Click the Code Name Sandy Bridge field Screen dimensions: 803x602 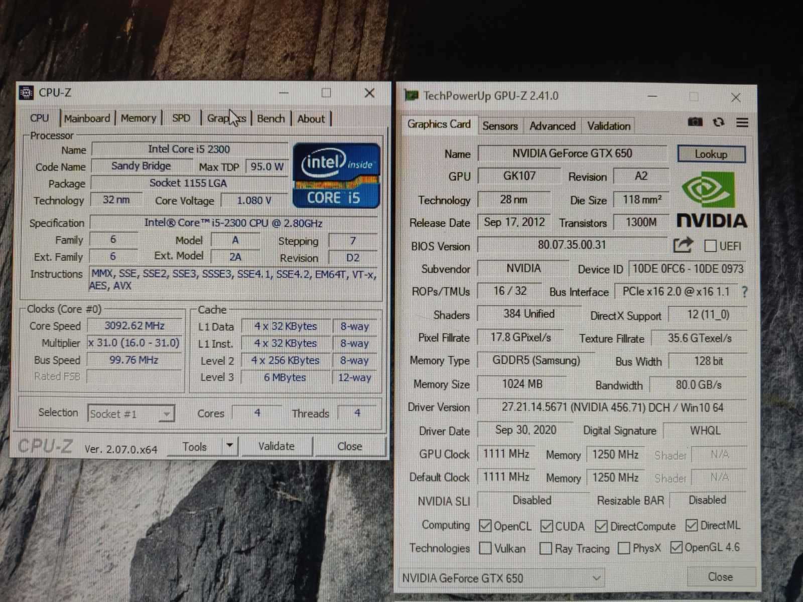click(x=141, y=166)
